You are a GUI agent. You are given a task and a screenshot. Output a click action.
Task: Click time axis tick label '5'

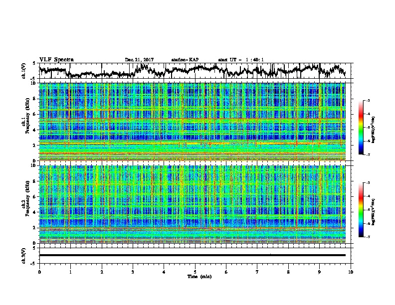(195, 272)
